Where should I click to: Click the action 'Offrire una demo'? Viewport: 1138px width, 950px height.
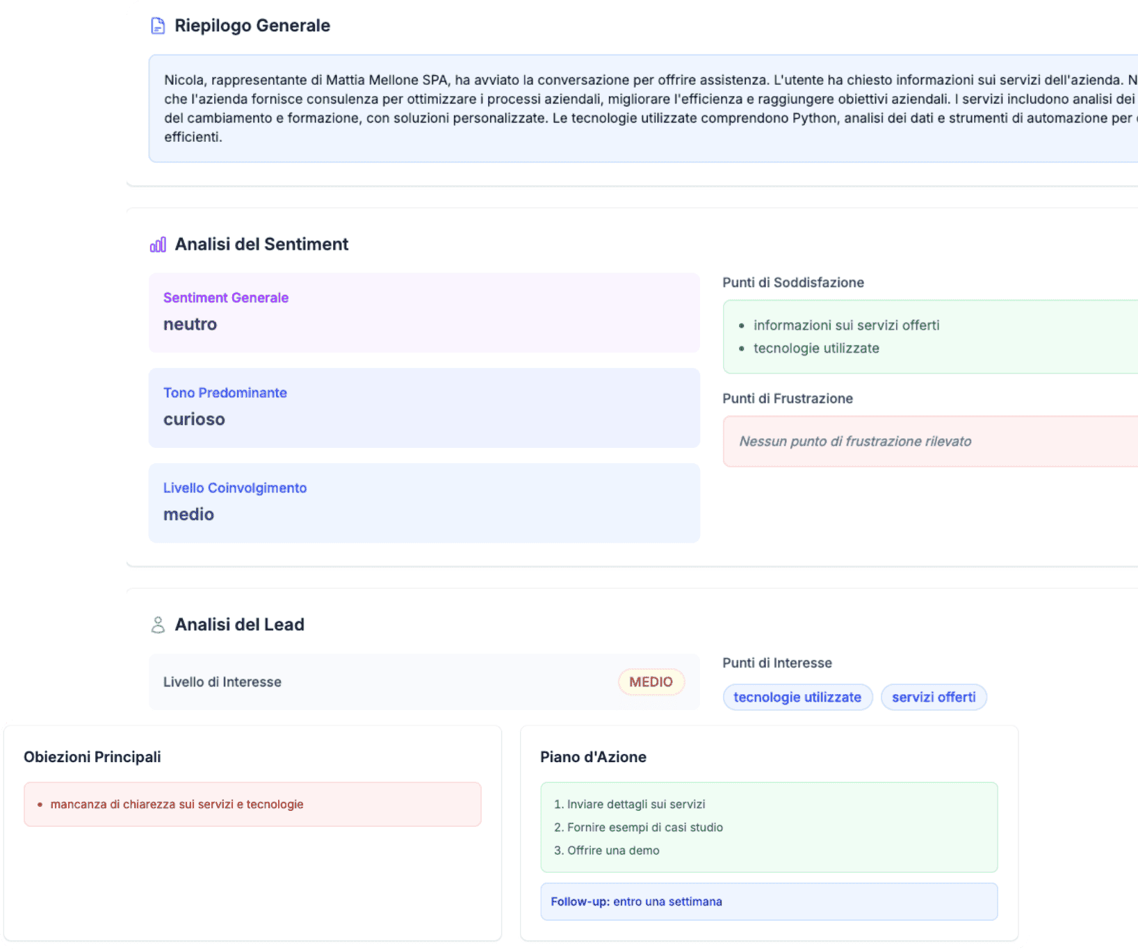(612, 850)
